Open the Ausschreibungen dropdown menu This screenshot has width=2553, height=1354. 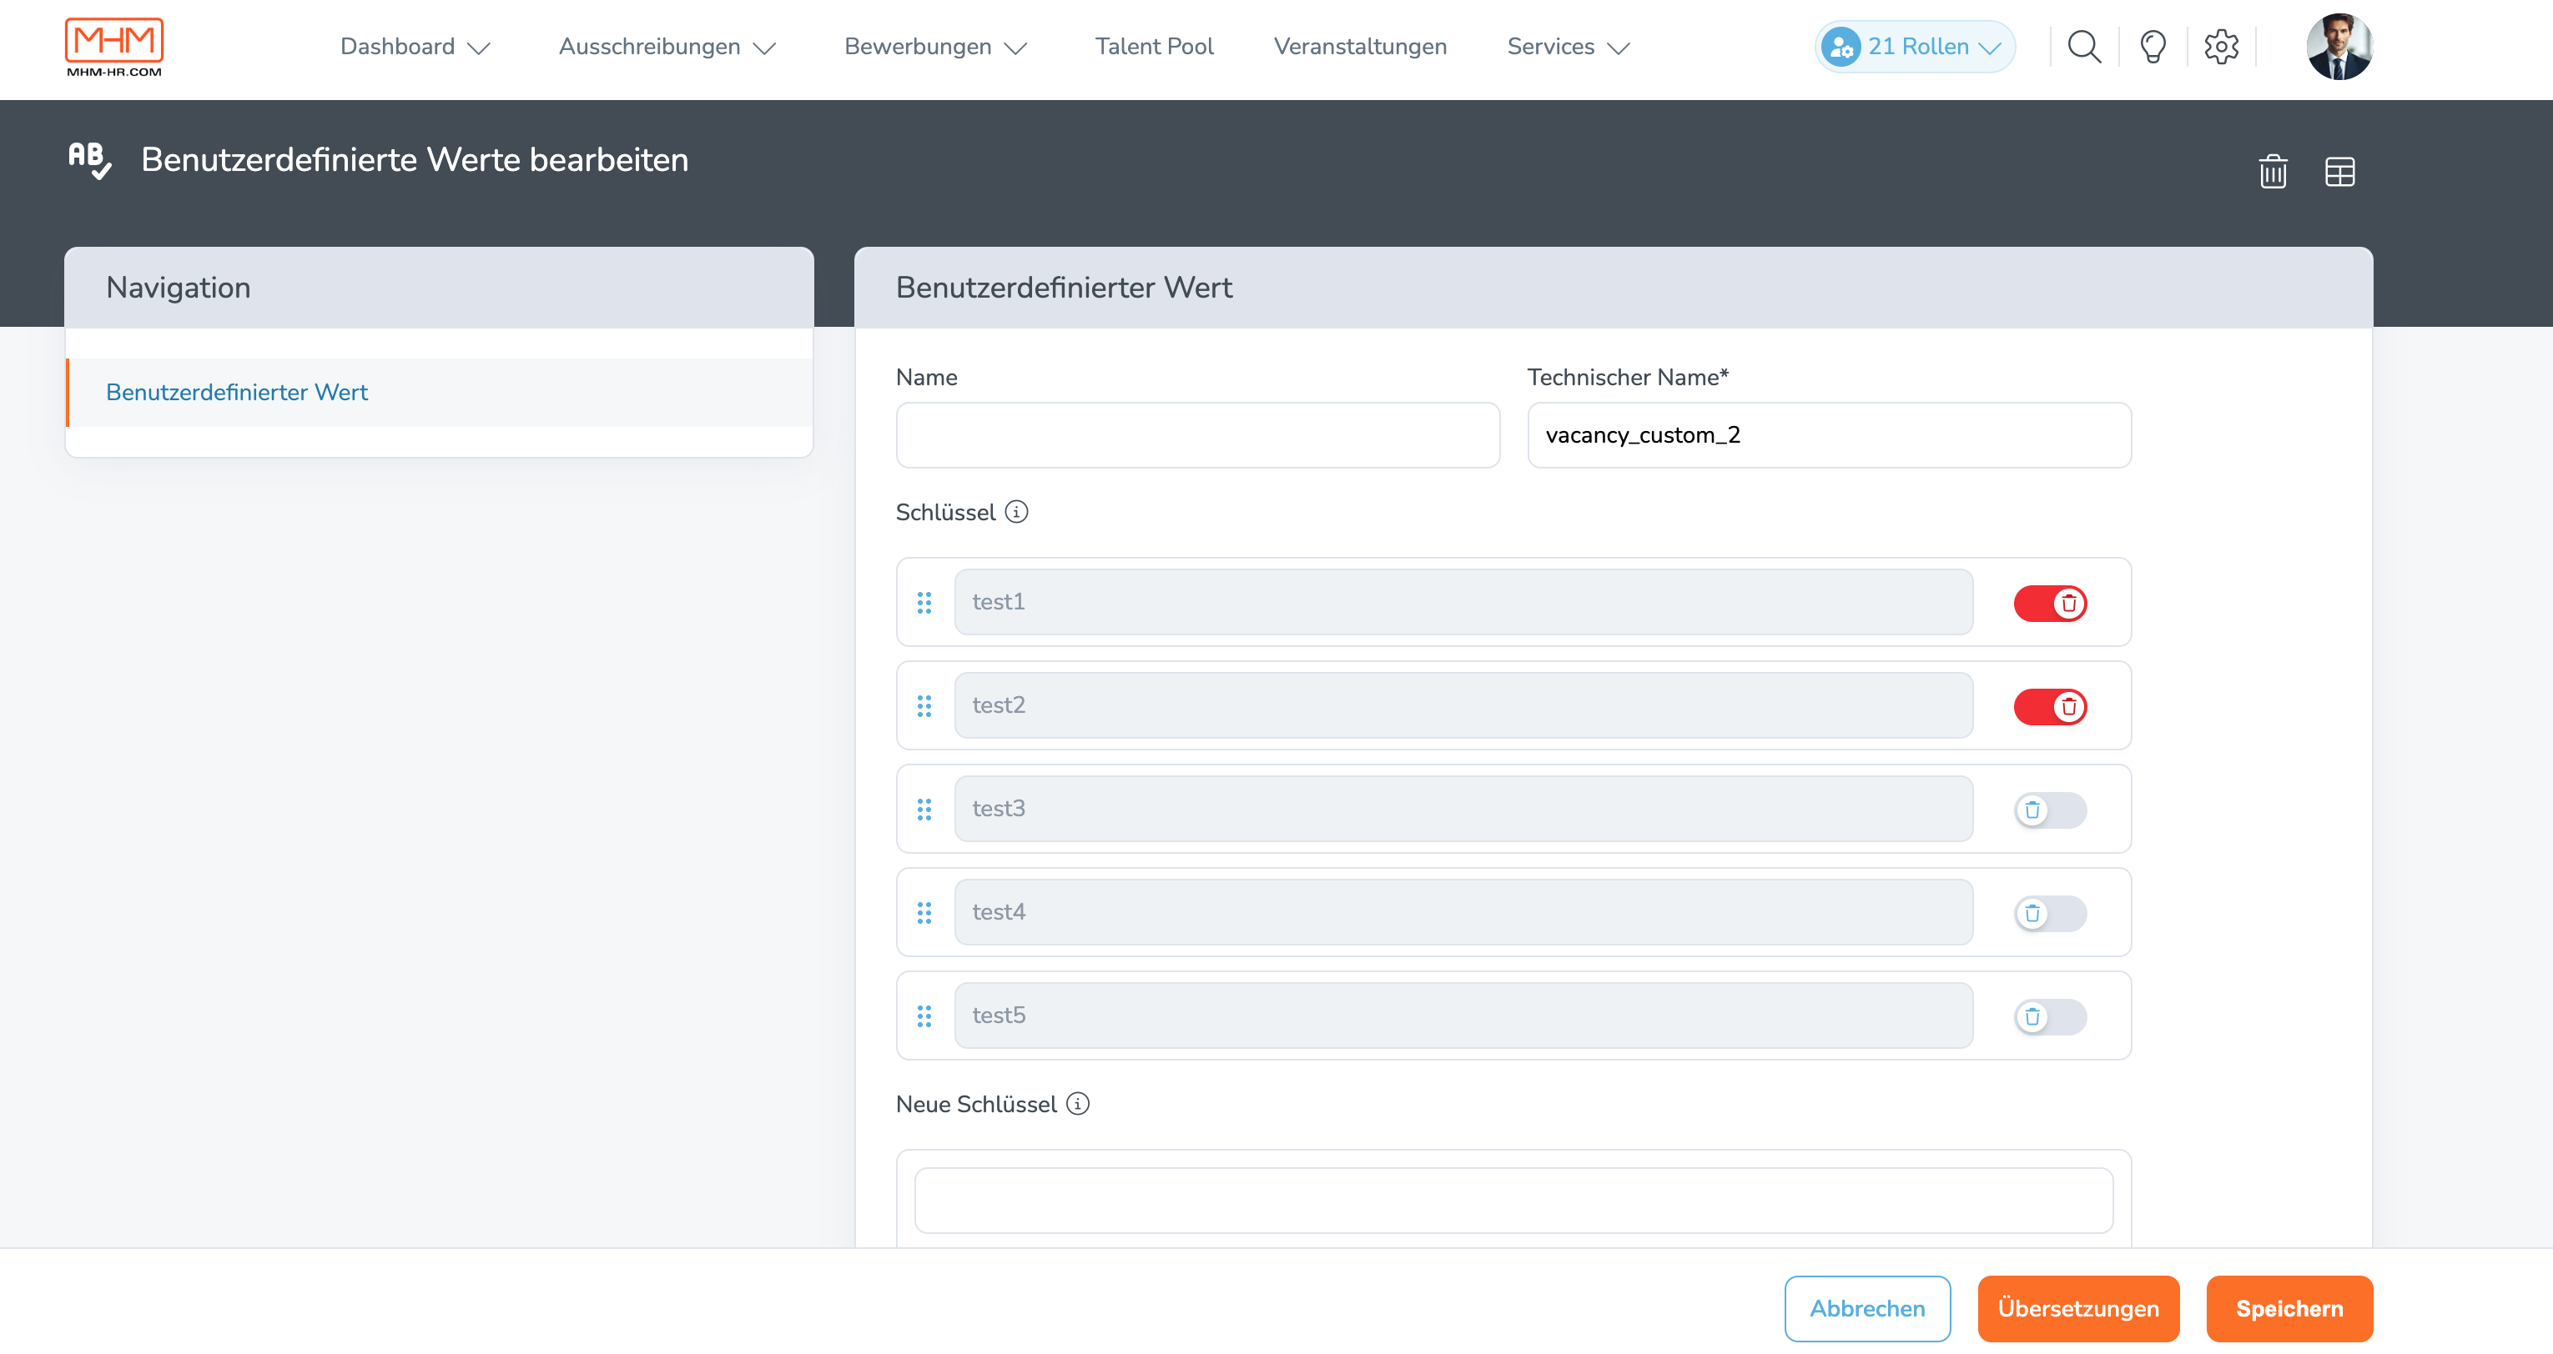667,47
